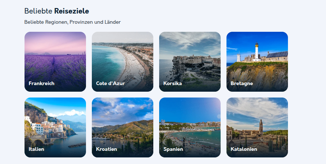Viewport: 326px width, 164px height.
Task: Open the Korsika destination card
Action: (x=190, y=62)
